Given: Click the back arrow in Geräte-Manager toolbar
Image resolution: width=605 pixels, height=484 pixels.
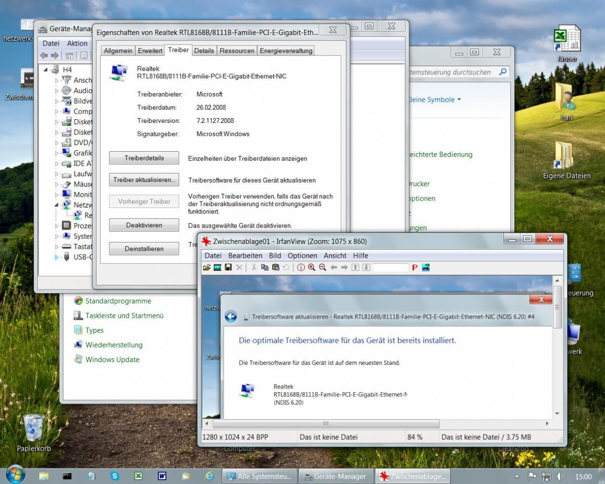Looking at the screenshot, I should click(44, 56).
